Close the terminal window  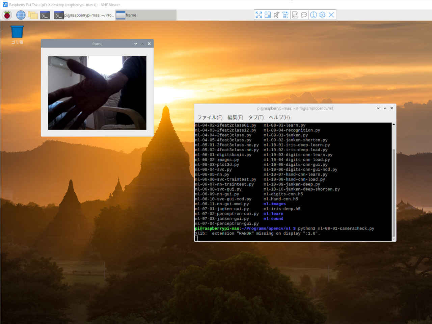392,108
